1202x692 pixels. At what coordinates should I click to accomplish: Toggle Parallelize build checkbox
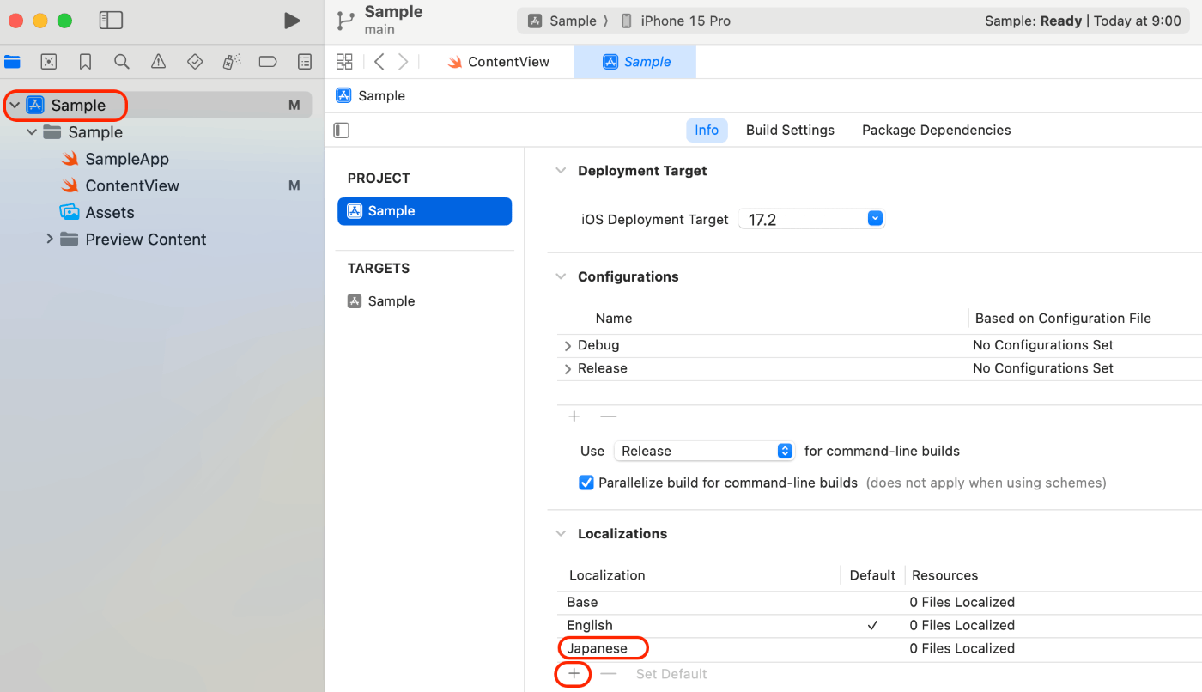click(586, 483)
